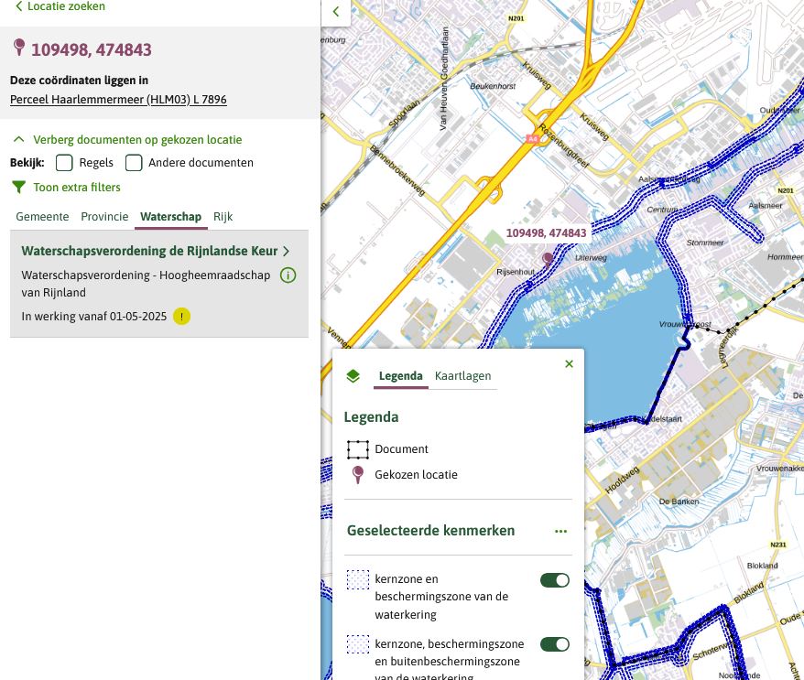Check the Regels checkbox
804x680 pixels.
[x=64, y=163]
